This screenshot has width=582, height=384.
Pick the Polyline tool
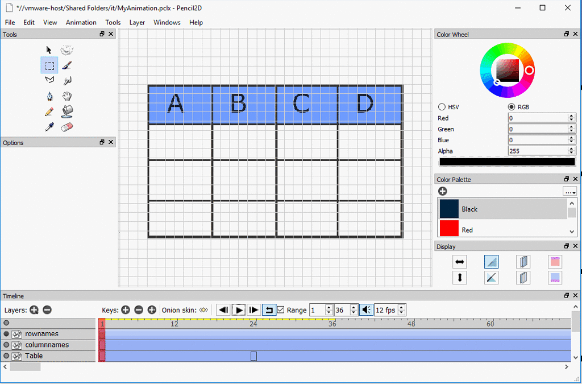coord(49,80)
